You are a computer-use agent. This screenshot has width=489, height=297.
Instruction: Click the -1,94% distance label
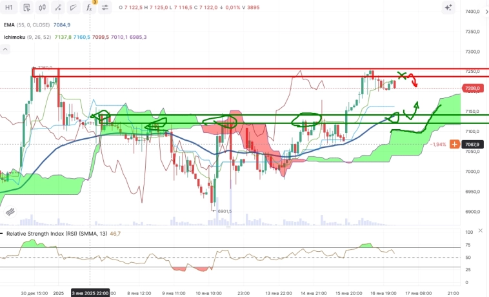pos(438,145)
